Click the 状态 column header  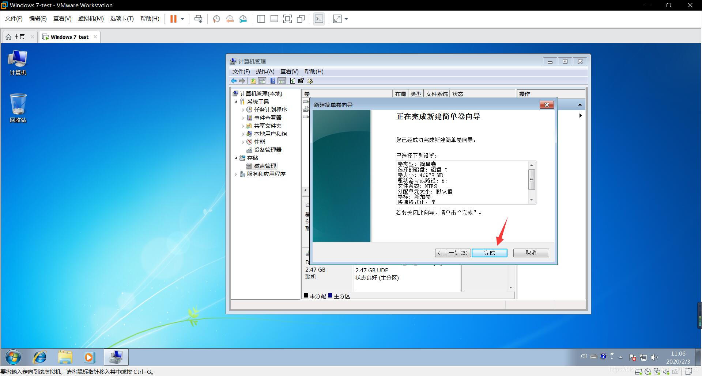(458, 94)
